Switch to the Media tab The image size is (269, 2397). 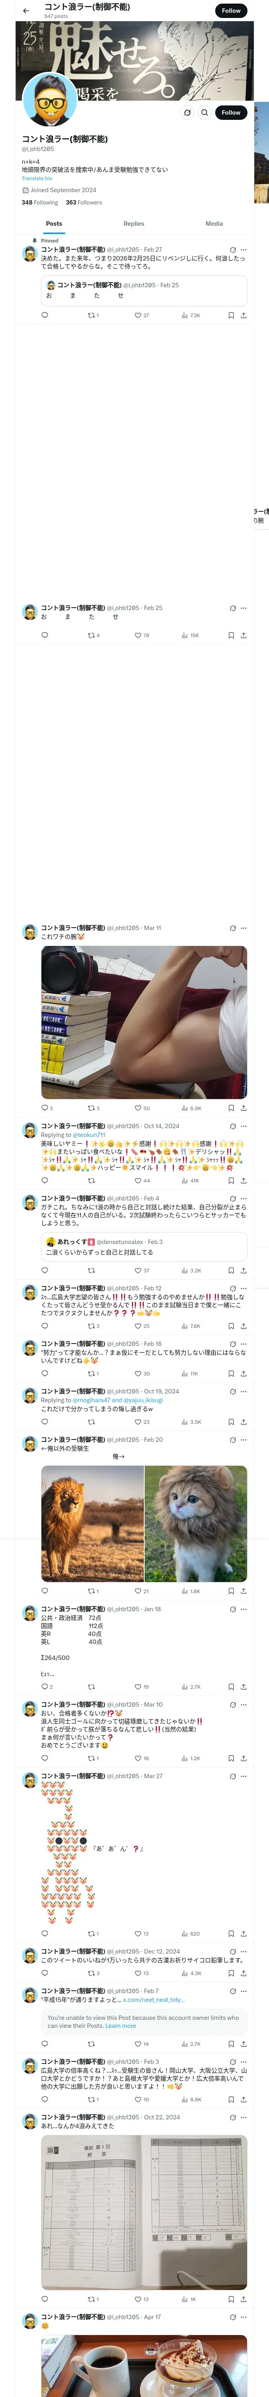click(x=214, y=223)
